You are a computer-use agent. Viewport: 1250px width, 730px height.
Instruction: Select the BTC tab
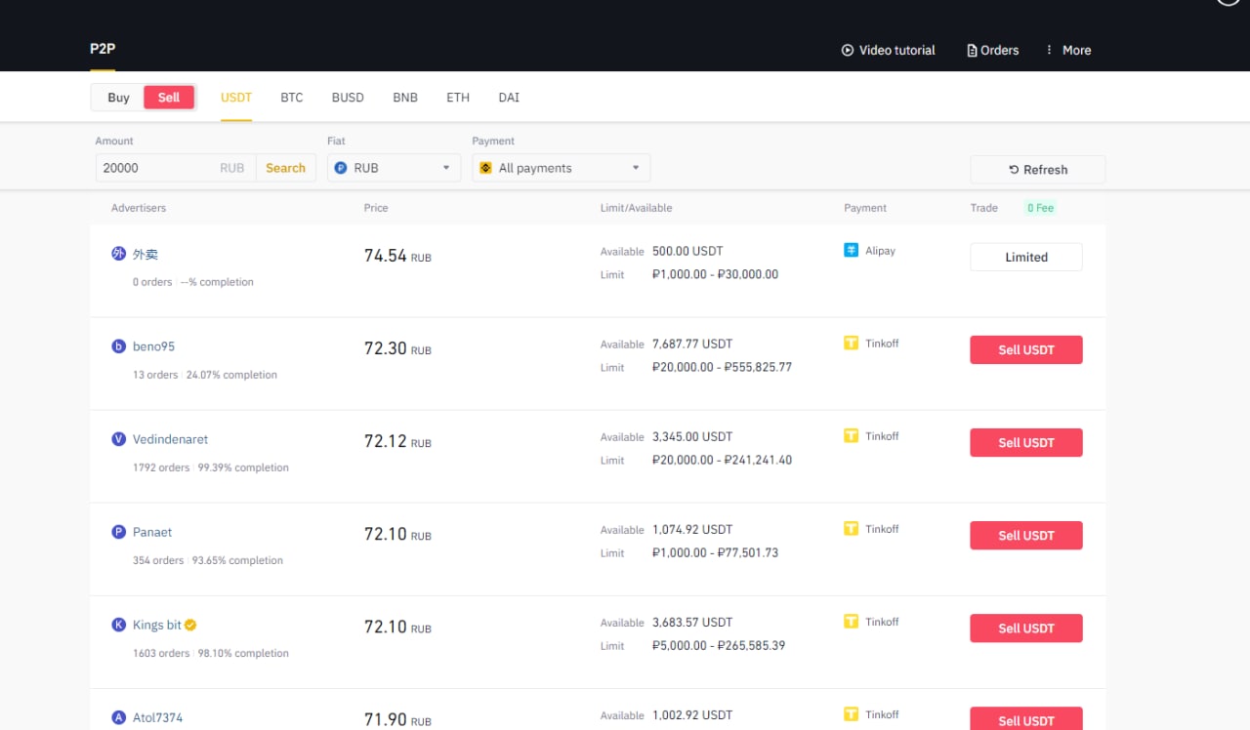click(x=292, y=98)
